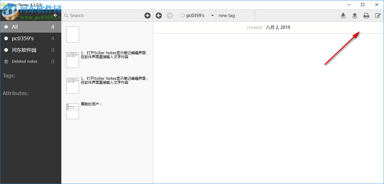Screen dimensions: 384x184
Task: Open the print notes icon
Action: tap(366, 15)
